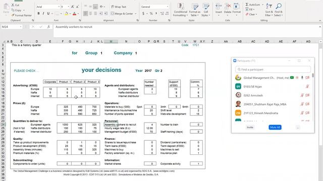Click Invite in Participants window
Viewport: 323px width, 181px height.
[x=250, y=127]
